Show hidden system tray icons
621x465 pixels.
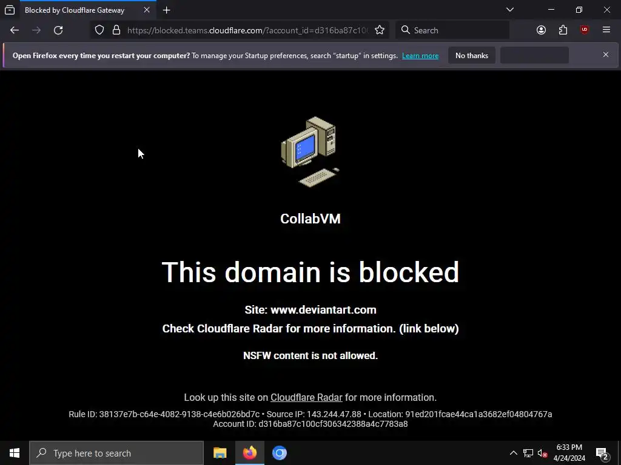point(513,453)
